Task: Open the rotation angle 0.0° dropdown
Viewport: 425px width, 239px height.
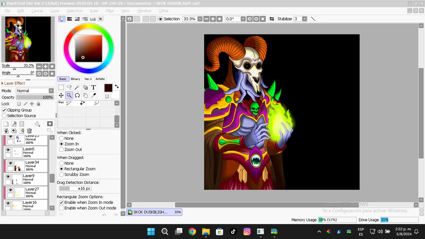Action: (x=243, y=19)
